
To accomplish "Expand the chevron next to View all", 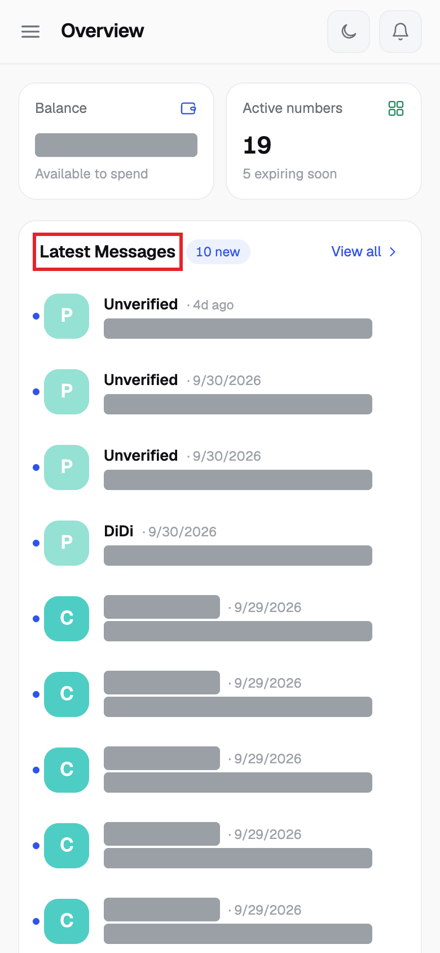I will tap(393, 252).
